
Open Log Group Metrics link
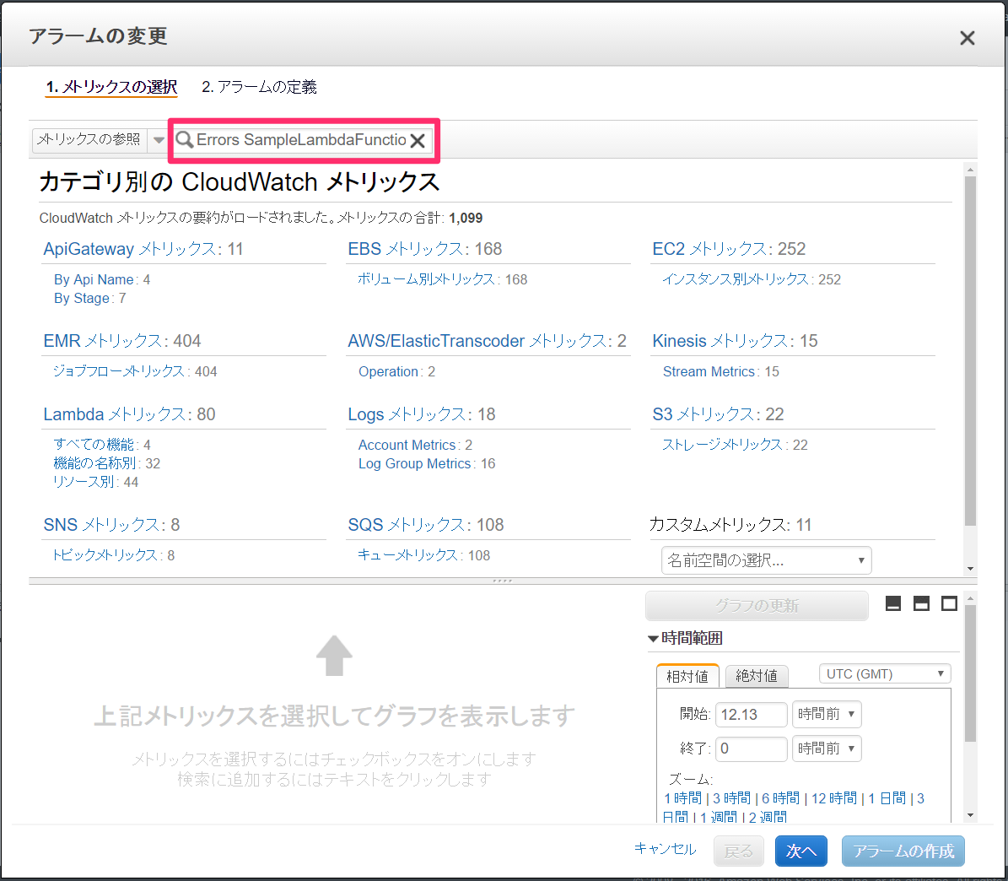(415, 463)
